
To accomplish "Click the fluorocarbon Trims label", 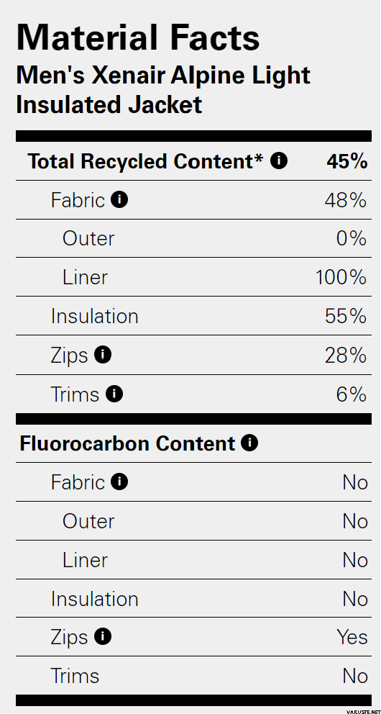I will coord(75,676).
